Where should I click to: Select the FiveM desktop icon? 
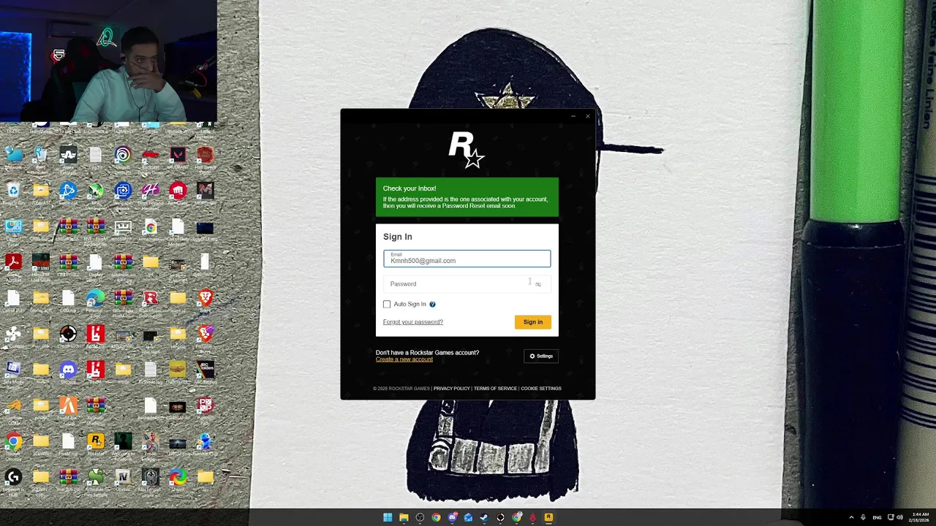pyautogui.click(x=68, y=409)
